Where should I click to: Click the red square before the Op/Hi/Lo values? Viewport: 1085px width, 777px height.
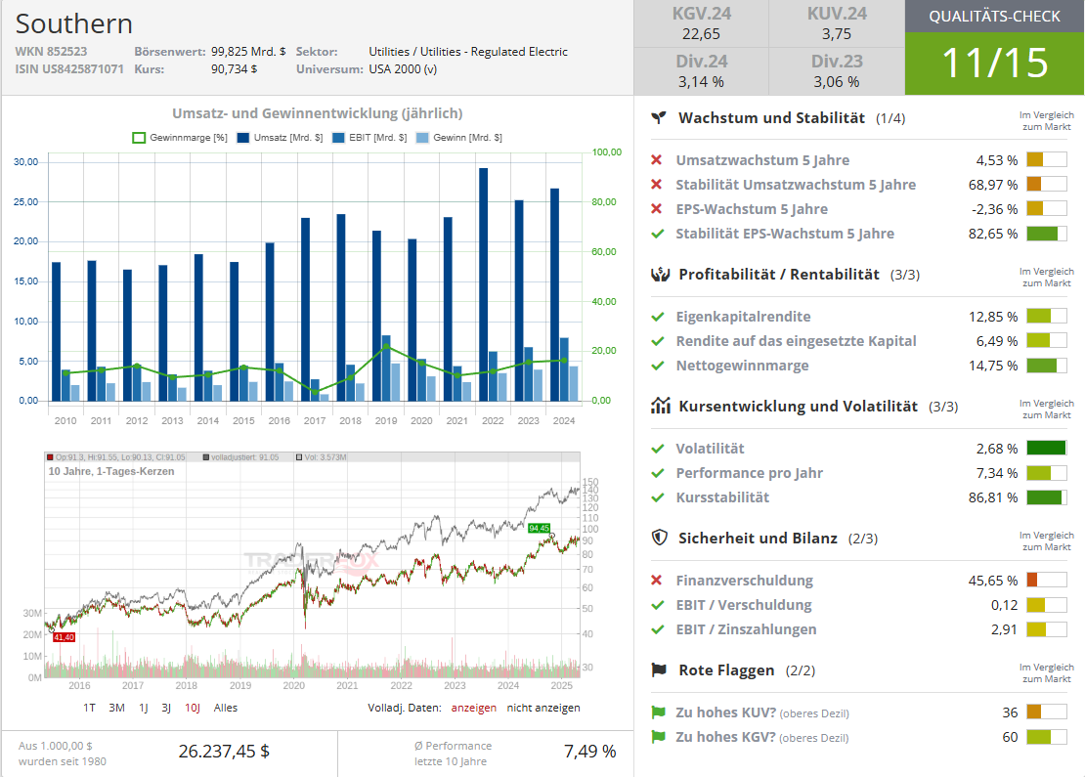pos(50,457)
